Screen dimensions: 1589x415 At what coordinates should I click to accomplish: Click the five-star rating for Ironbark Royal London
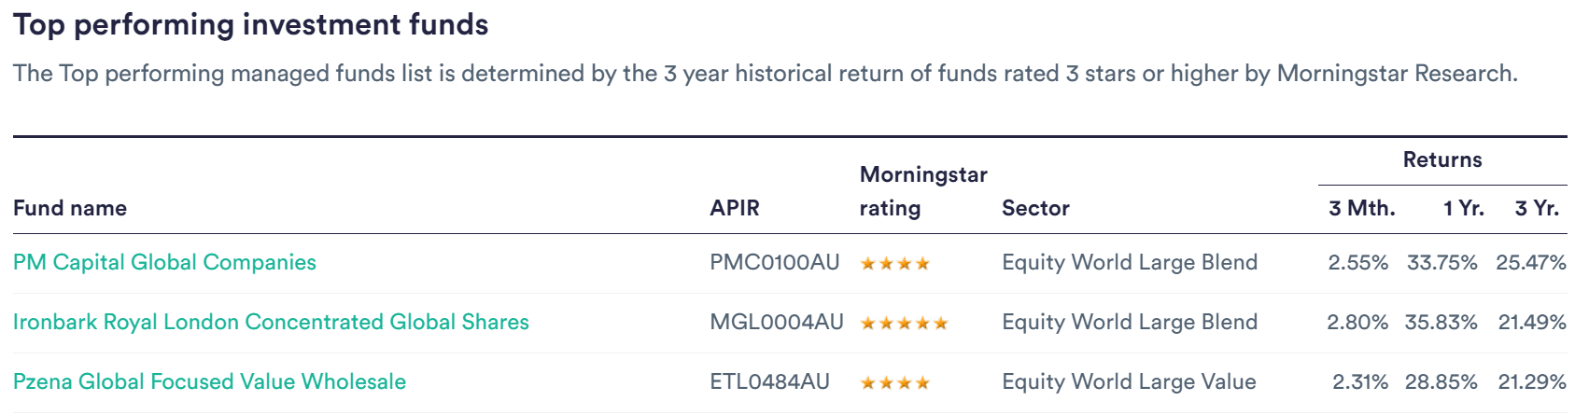[x=904, y=324]
